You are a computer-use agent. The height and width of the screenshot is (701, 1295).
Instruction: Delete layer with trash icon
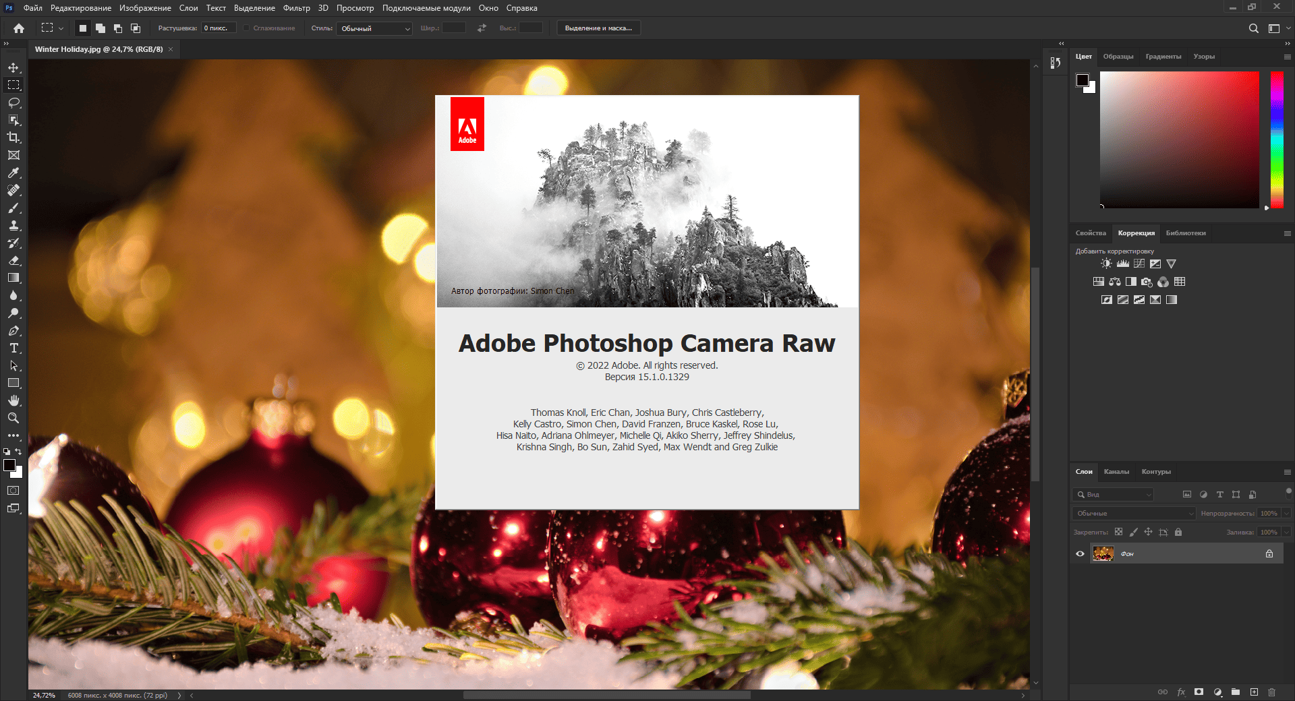[x=1271, y=692]
